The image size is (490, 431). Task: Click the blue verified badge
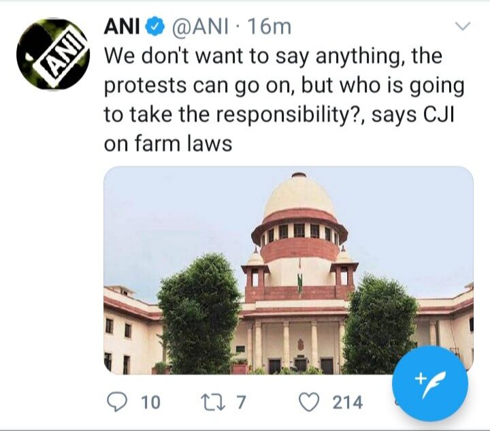coord(155,27)
